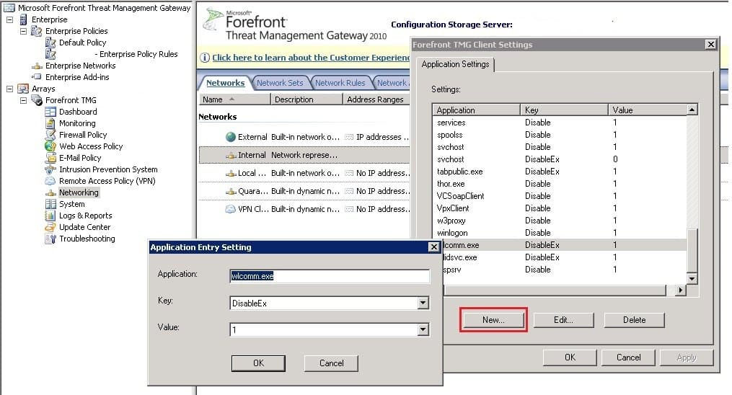Click the Arrays icon in tree

(23, 89)
